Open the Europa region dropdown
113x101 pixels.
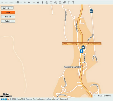pos(7,8)
